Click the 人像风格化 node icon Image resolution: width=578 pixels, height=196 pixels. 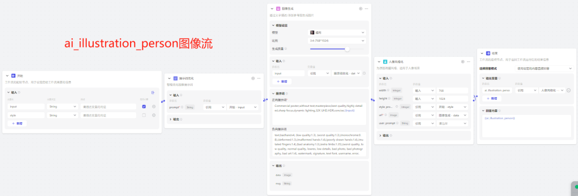pyautogui.click(x=385, y=62)
